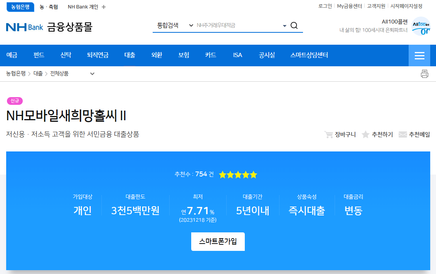Click the 추천메일 envelope icon
Viewport: 436px width, 274px height.
pos(403,134)
